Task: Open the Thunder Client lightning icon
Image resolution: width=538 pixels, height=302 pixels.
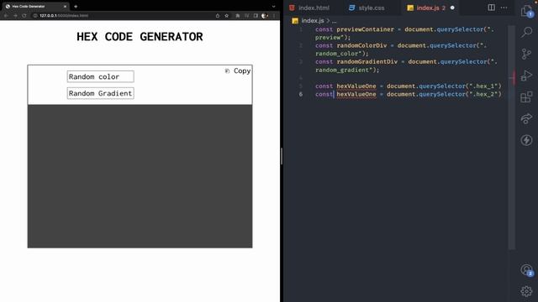Action: coord(526,140)
